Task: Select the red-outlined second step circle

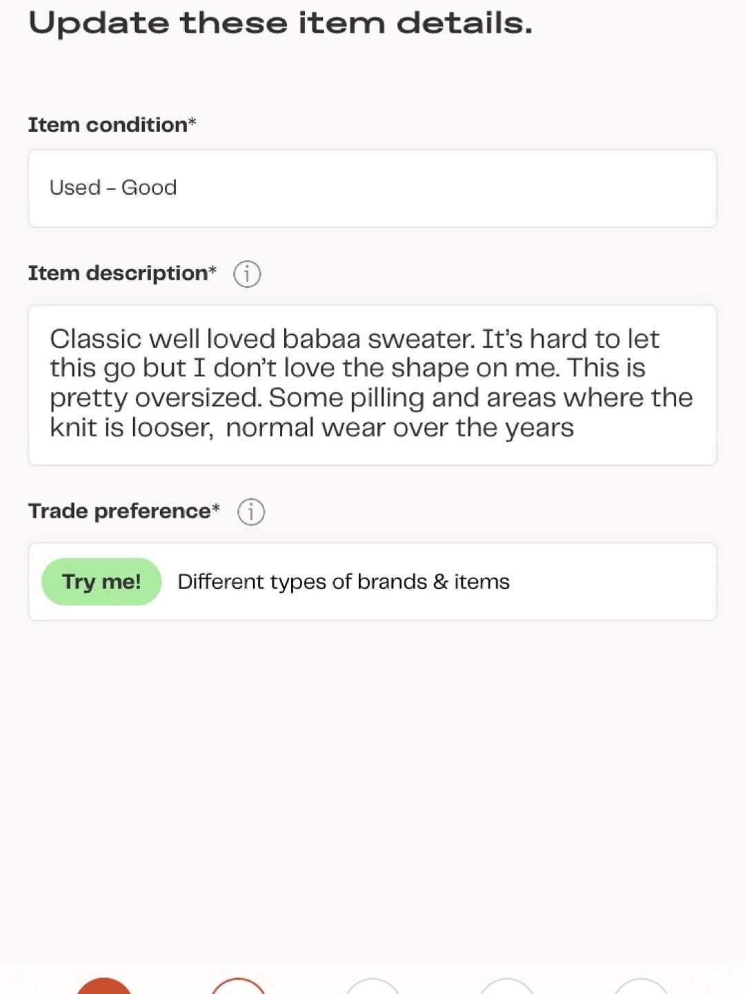Action: tap(238, 986)
